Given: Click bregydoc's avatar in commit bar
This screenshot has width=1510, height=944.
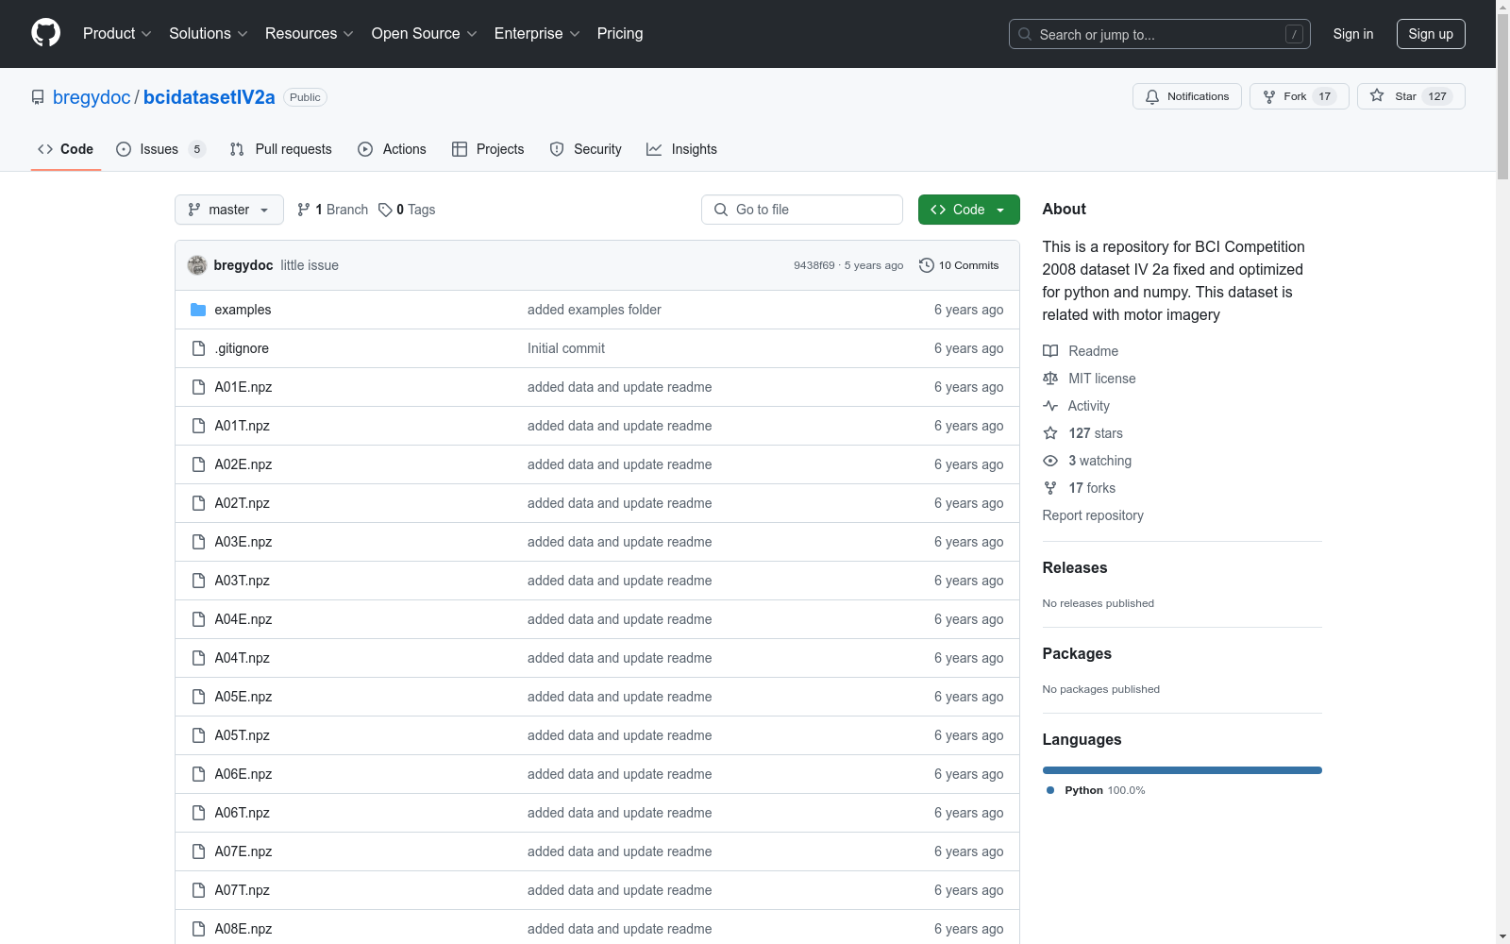Looking at the screenshot, I should tap(197, 265).
